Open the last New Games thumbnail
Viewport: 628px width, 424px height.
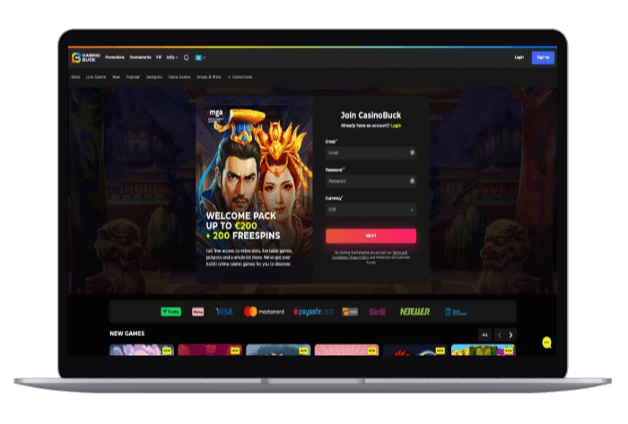point(484,350)
